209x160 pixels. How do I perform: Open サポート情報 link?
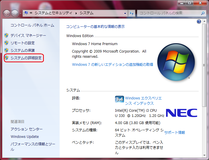[x=175, y=132]
